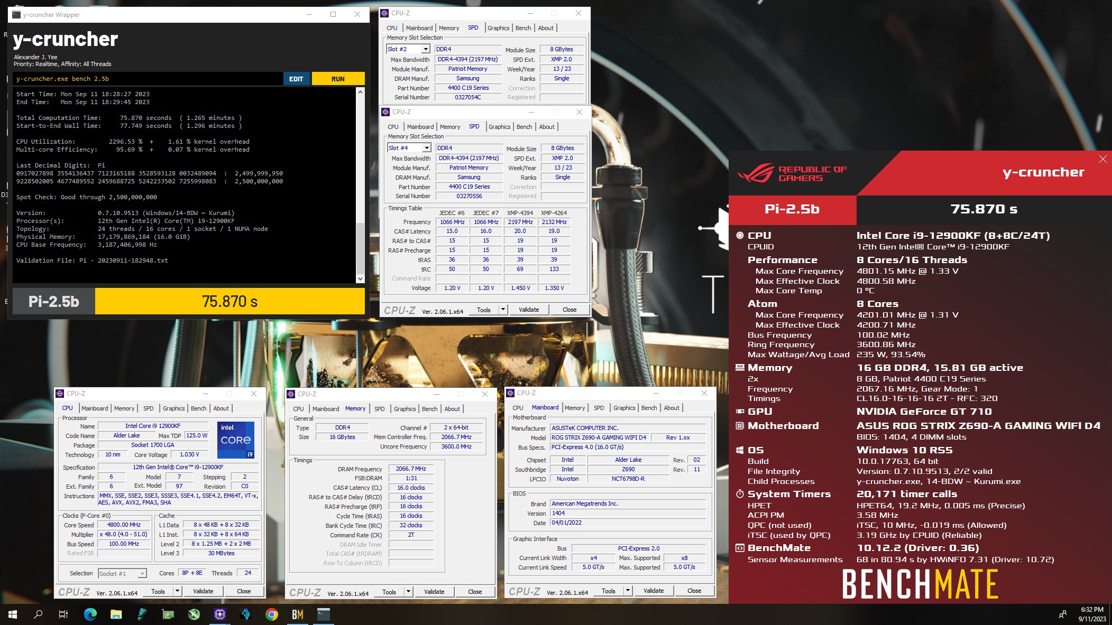This screenshot has height=625, width=1112.
Task: Open Graphics tab in Slot #4 SPD window
Action: point(499,127)
